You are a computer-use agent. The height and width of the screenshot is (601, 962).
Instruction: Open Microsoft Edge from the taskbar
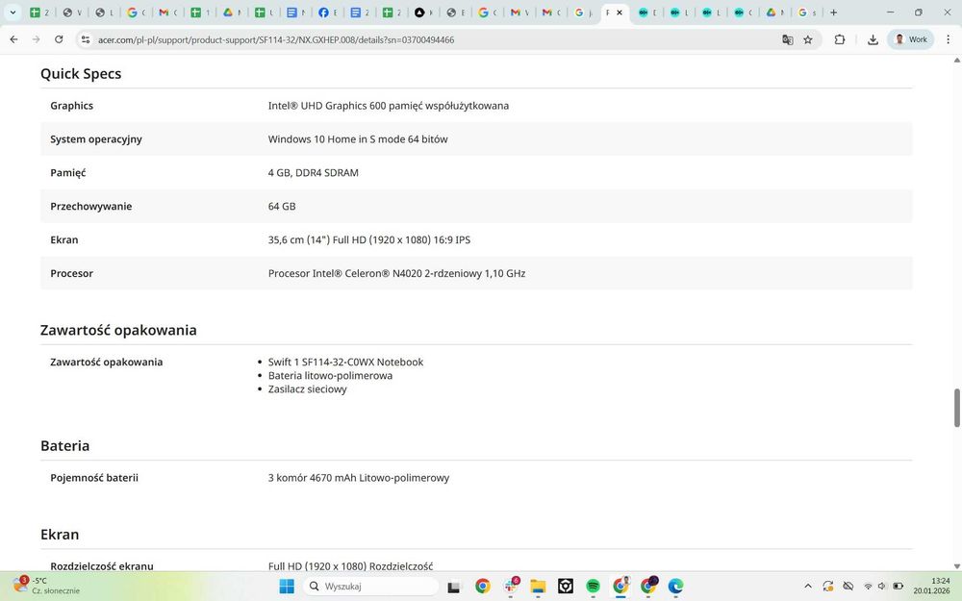[x=675, y=587]
